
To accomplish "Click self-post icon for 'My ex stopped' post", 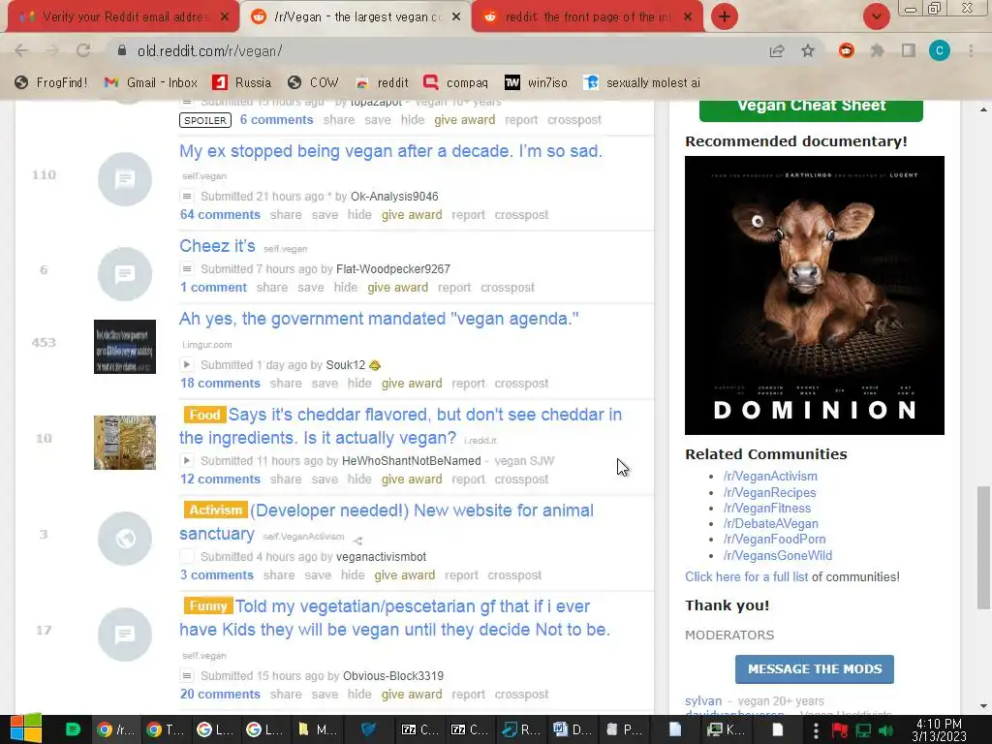I will [125, 179].
